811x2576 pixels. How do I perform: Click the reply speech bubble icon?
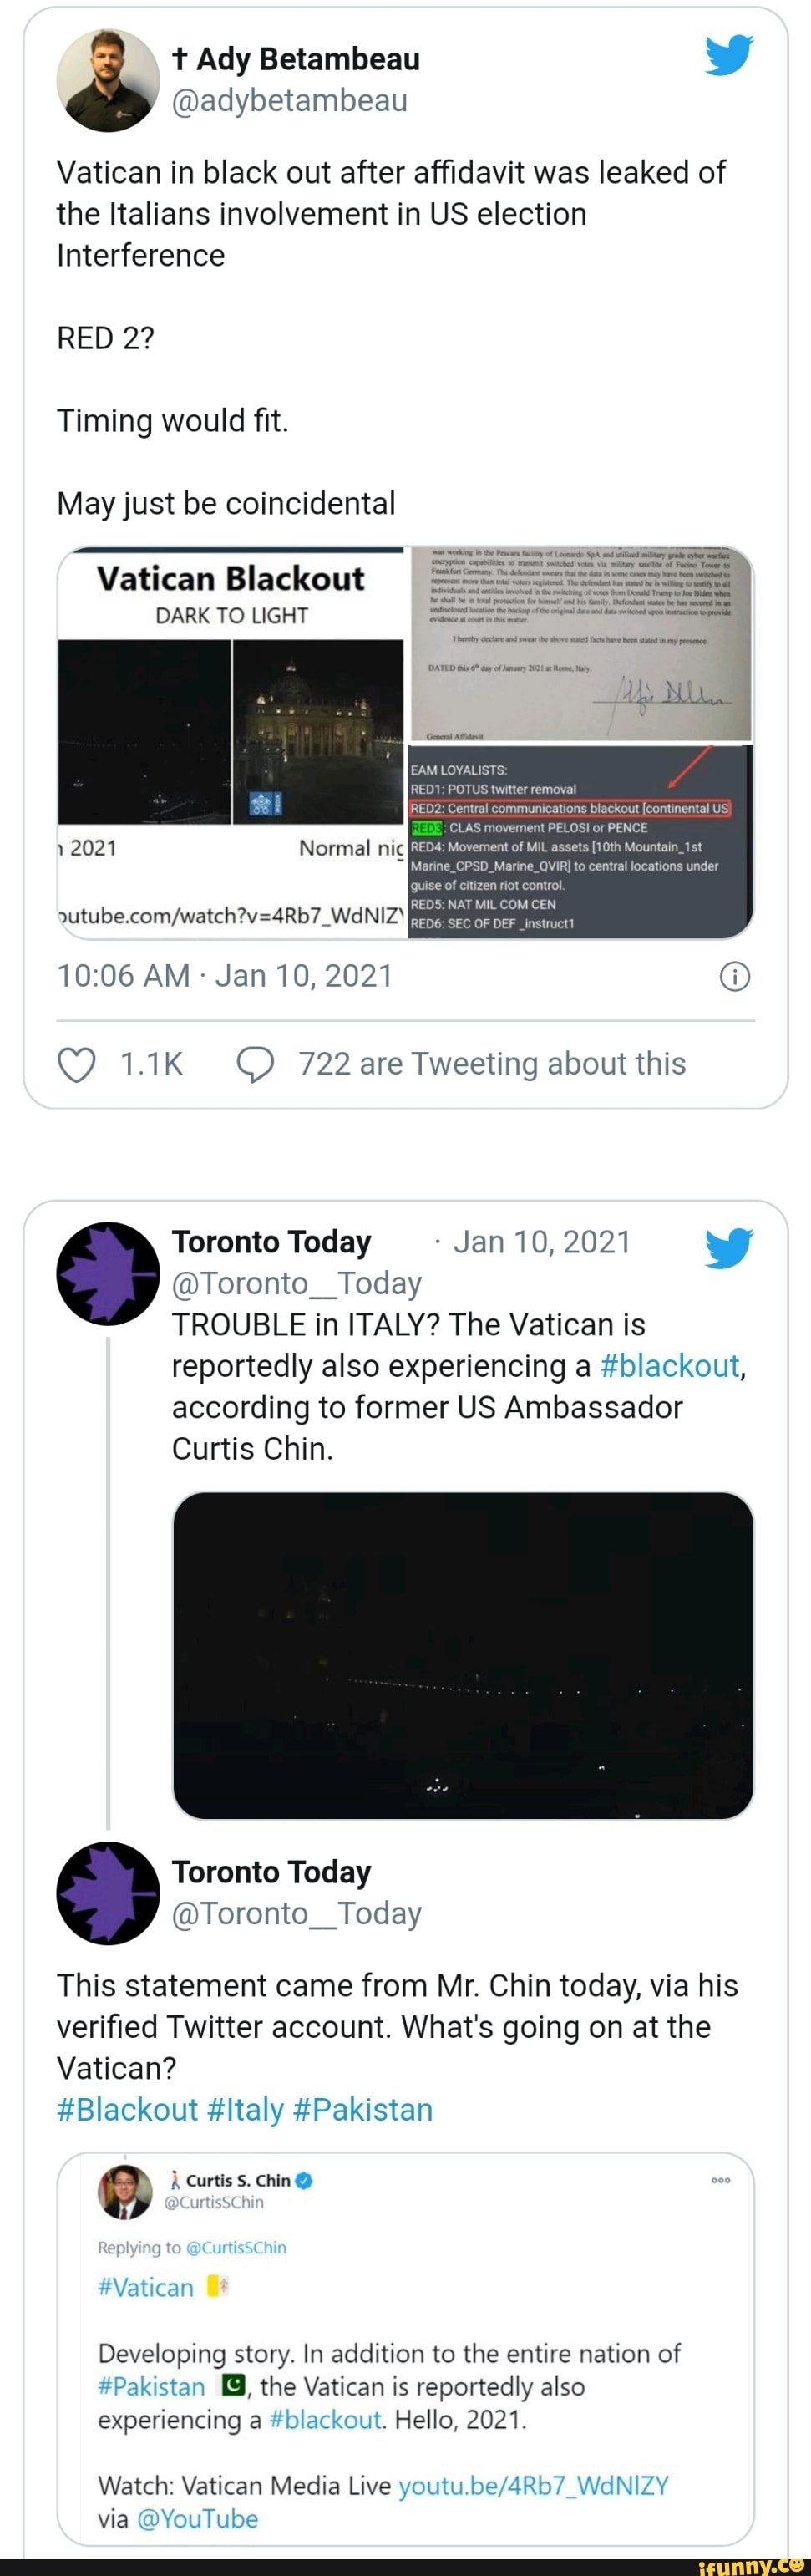255,1064
